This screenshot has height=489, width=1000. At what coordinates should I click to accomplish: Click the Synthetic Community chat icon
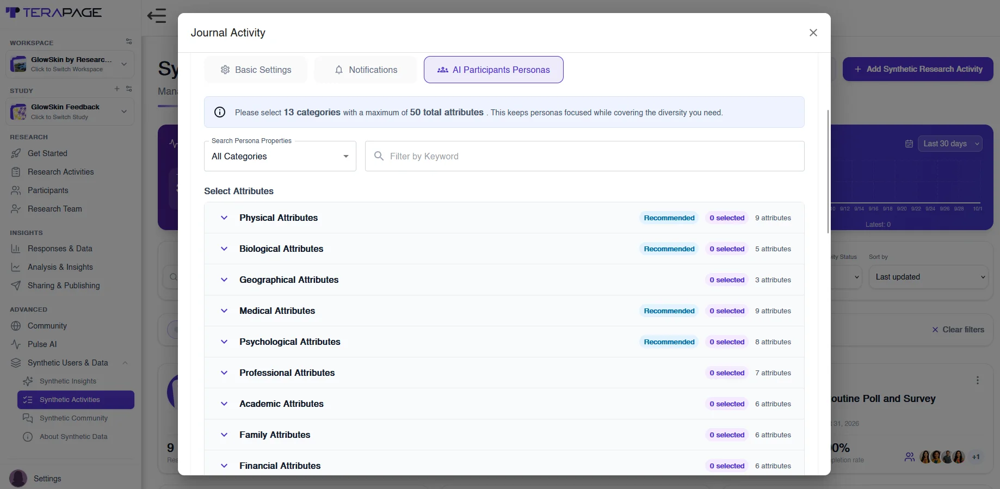28,418
